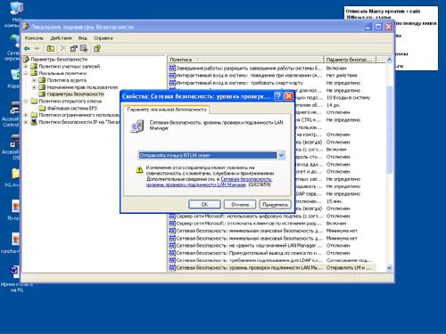Select policy Интерактивный вход: поведение при извлечении
Screen dimensions: 446x334
(249, 76)
